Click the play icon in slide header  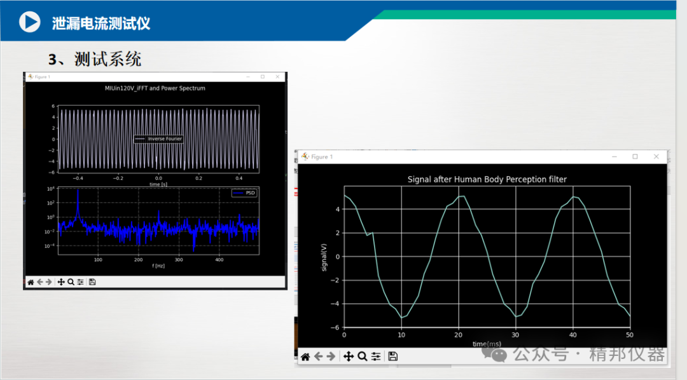pyautogui.click(x=29, y=22)
